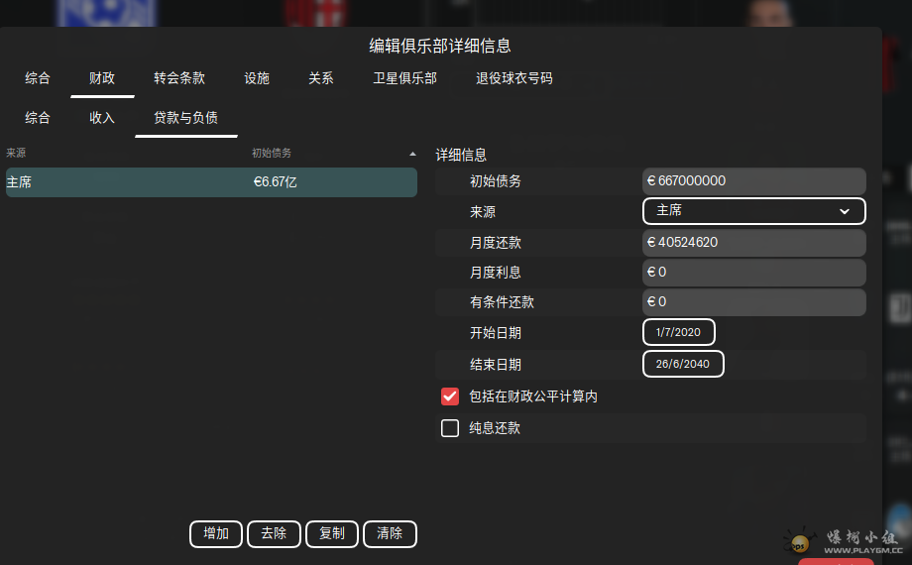Screen dimensions: 912x565
Task: Switch to the 综合 top tab
Action: click(x=38, y=78)
